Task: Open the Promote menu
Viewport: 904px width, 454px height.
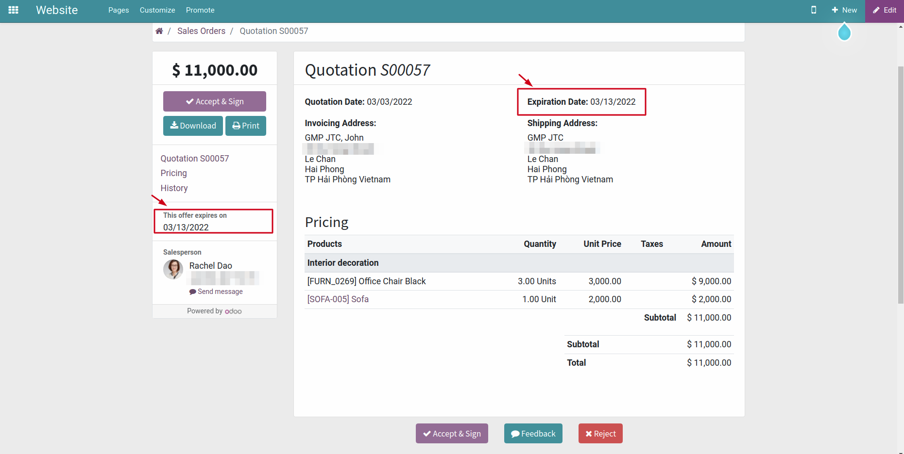Action: tap(200, 10)
